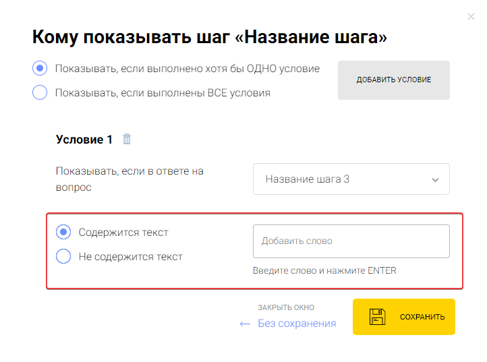
Task: Select the ВСЕ условия radio button
Action: point(40,92)
